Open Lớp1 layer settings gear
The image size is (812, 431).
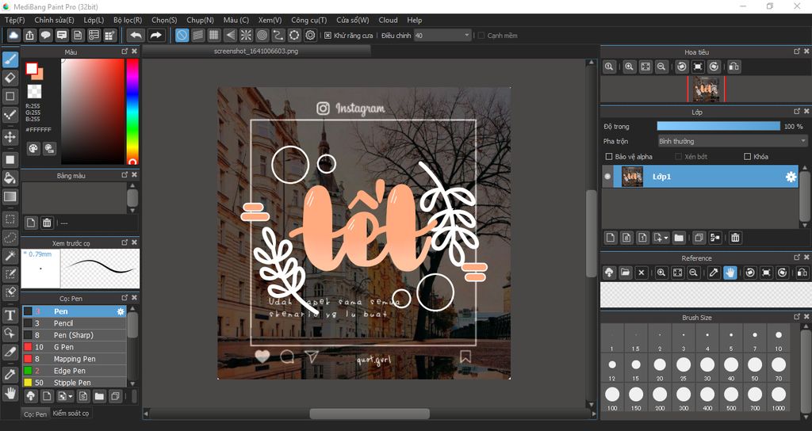791,177
